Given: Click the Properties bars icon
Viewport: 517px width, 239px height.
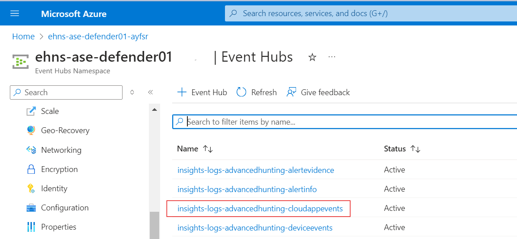Looking at the screenshot, I should [31, 227].
